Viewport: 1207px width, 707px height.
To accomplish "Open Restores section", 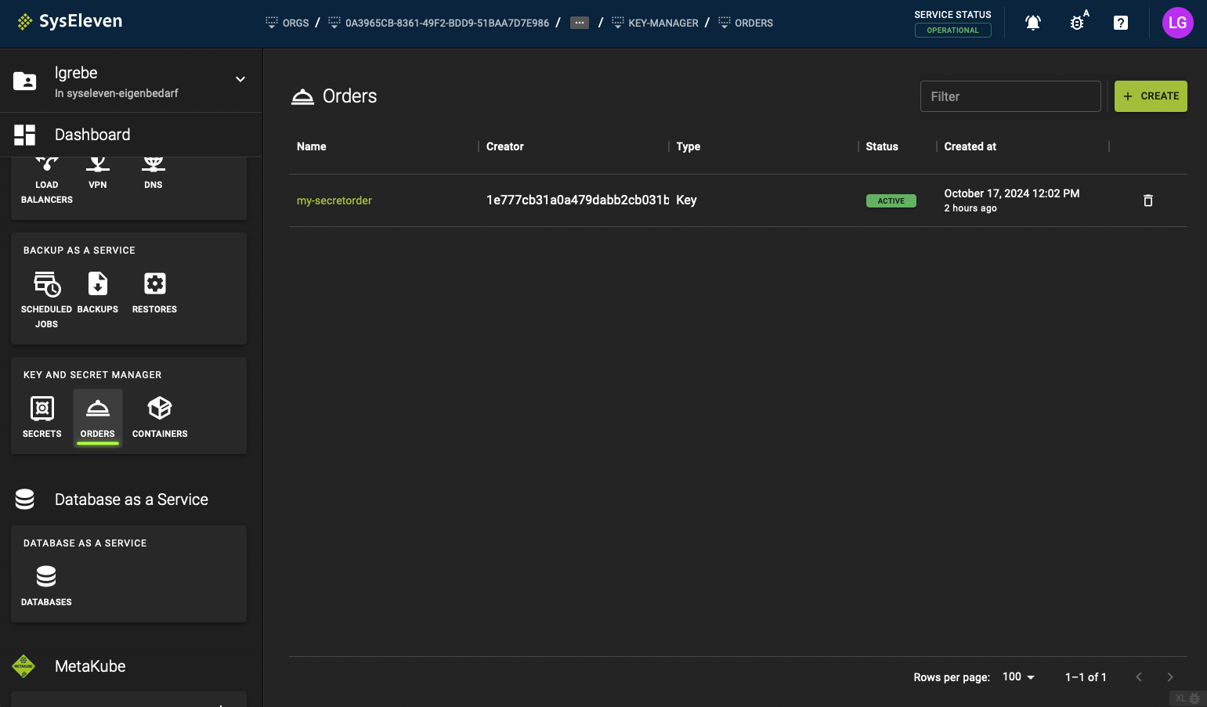I will pyautogui.click(x=154, y=293).
